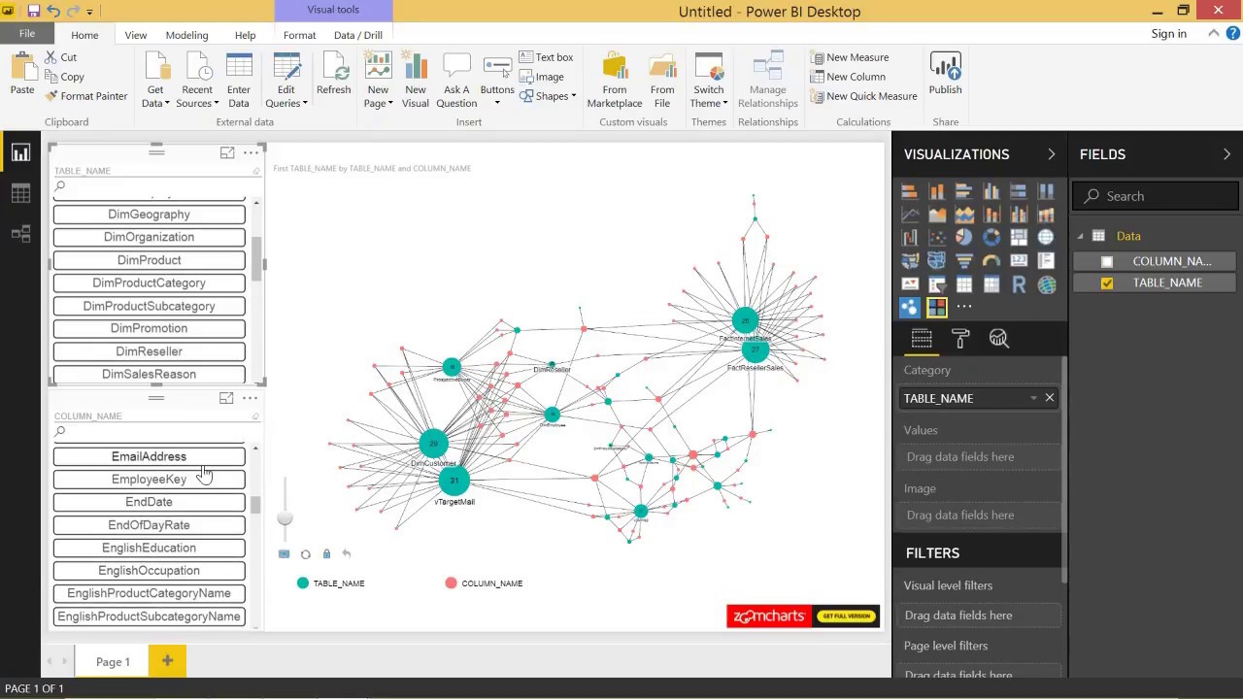Pick the funnel chart visualization
Screen dimensions: 1243x699
[x=964, y=260]
